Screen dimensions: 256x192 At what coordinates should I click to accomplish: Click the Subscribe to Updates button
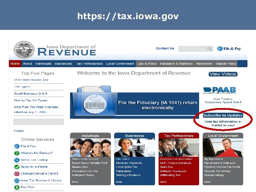point(223,115)
